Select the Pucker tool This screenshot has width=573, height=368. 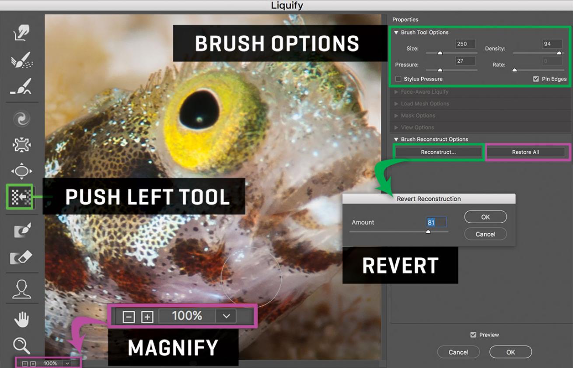pos(21,145)
